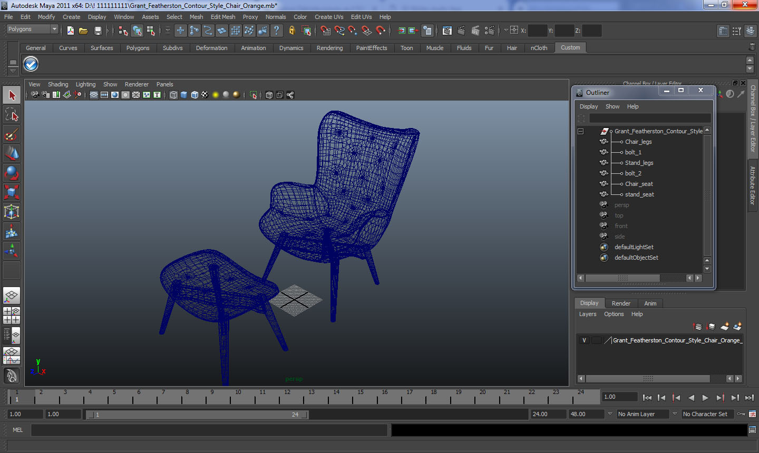The image size is (759, 453).
Task: Click the blue checkmark shelf icon
Action: tap(31, 64)
